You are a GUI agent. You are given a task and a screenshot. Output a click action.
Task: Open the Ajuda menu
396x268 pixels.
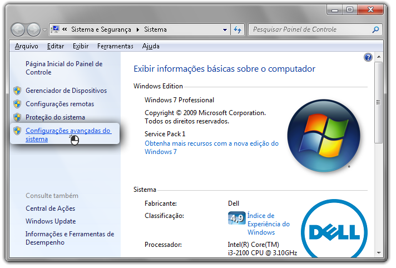(x=151, y=46)
